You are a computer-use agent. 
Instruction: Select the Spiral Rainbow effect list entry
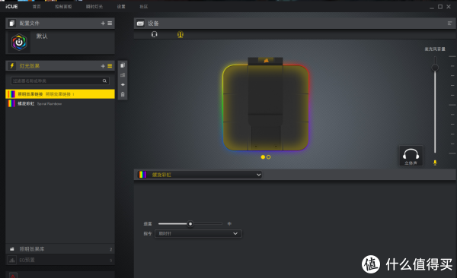pos(60,103)
